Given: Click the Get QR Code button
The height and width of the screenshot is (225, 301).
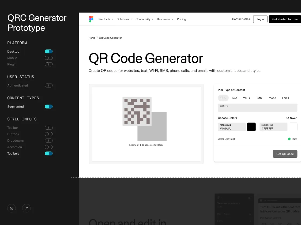Looking at the screenshot, I should (285, 154).
